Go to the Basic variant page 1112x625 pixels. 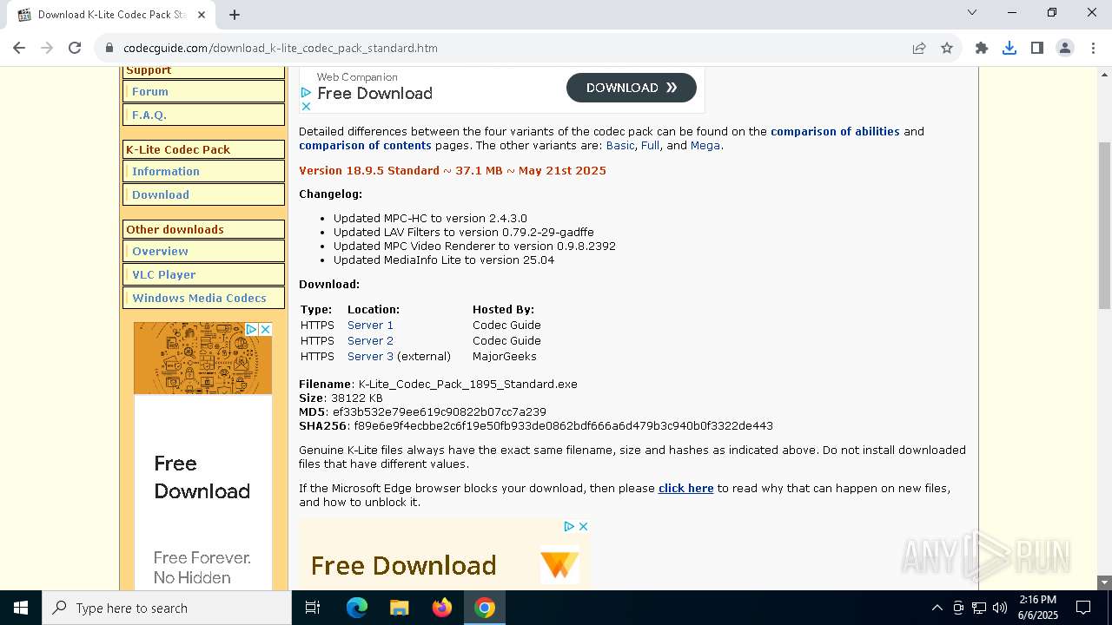point(620,145)
